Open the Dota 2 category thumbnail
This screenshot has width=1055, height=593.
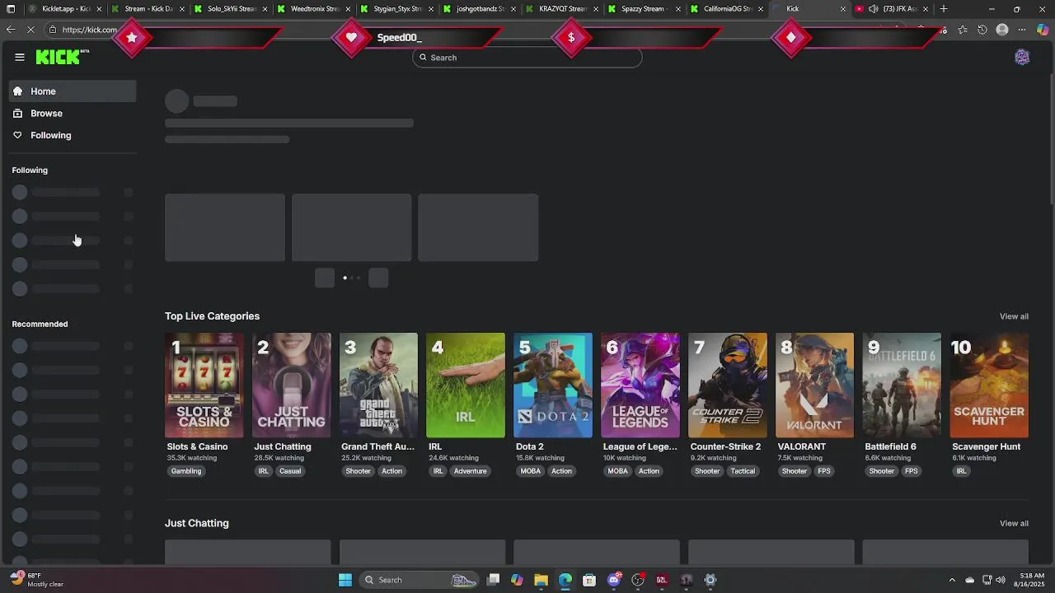click(x=553, y=385)
